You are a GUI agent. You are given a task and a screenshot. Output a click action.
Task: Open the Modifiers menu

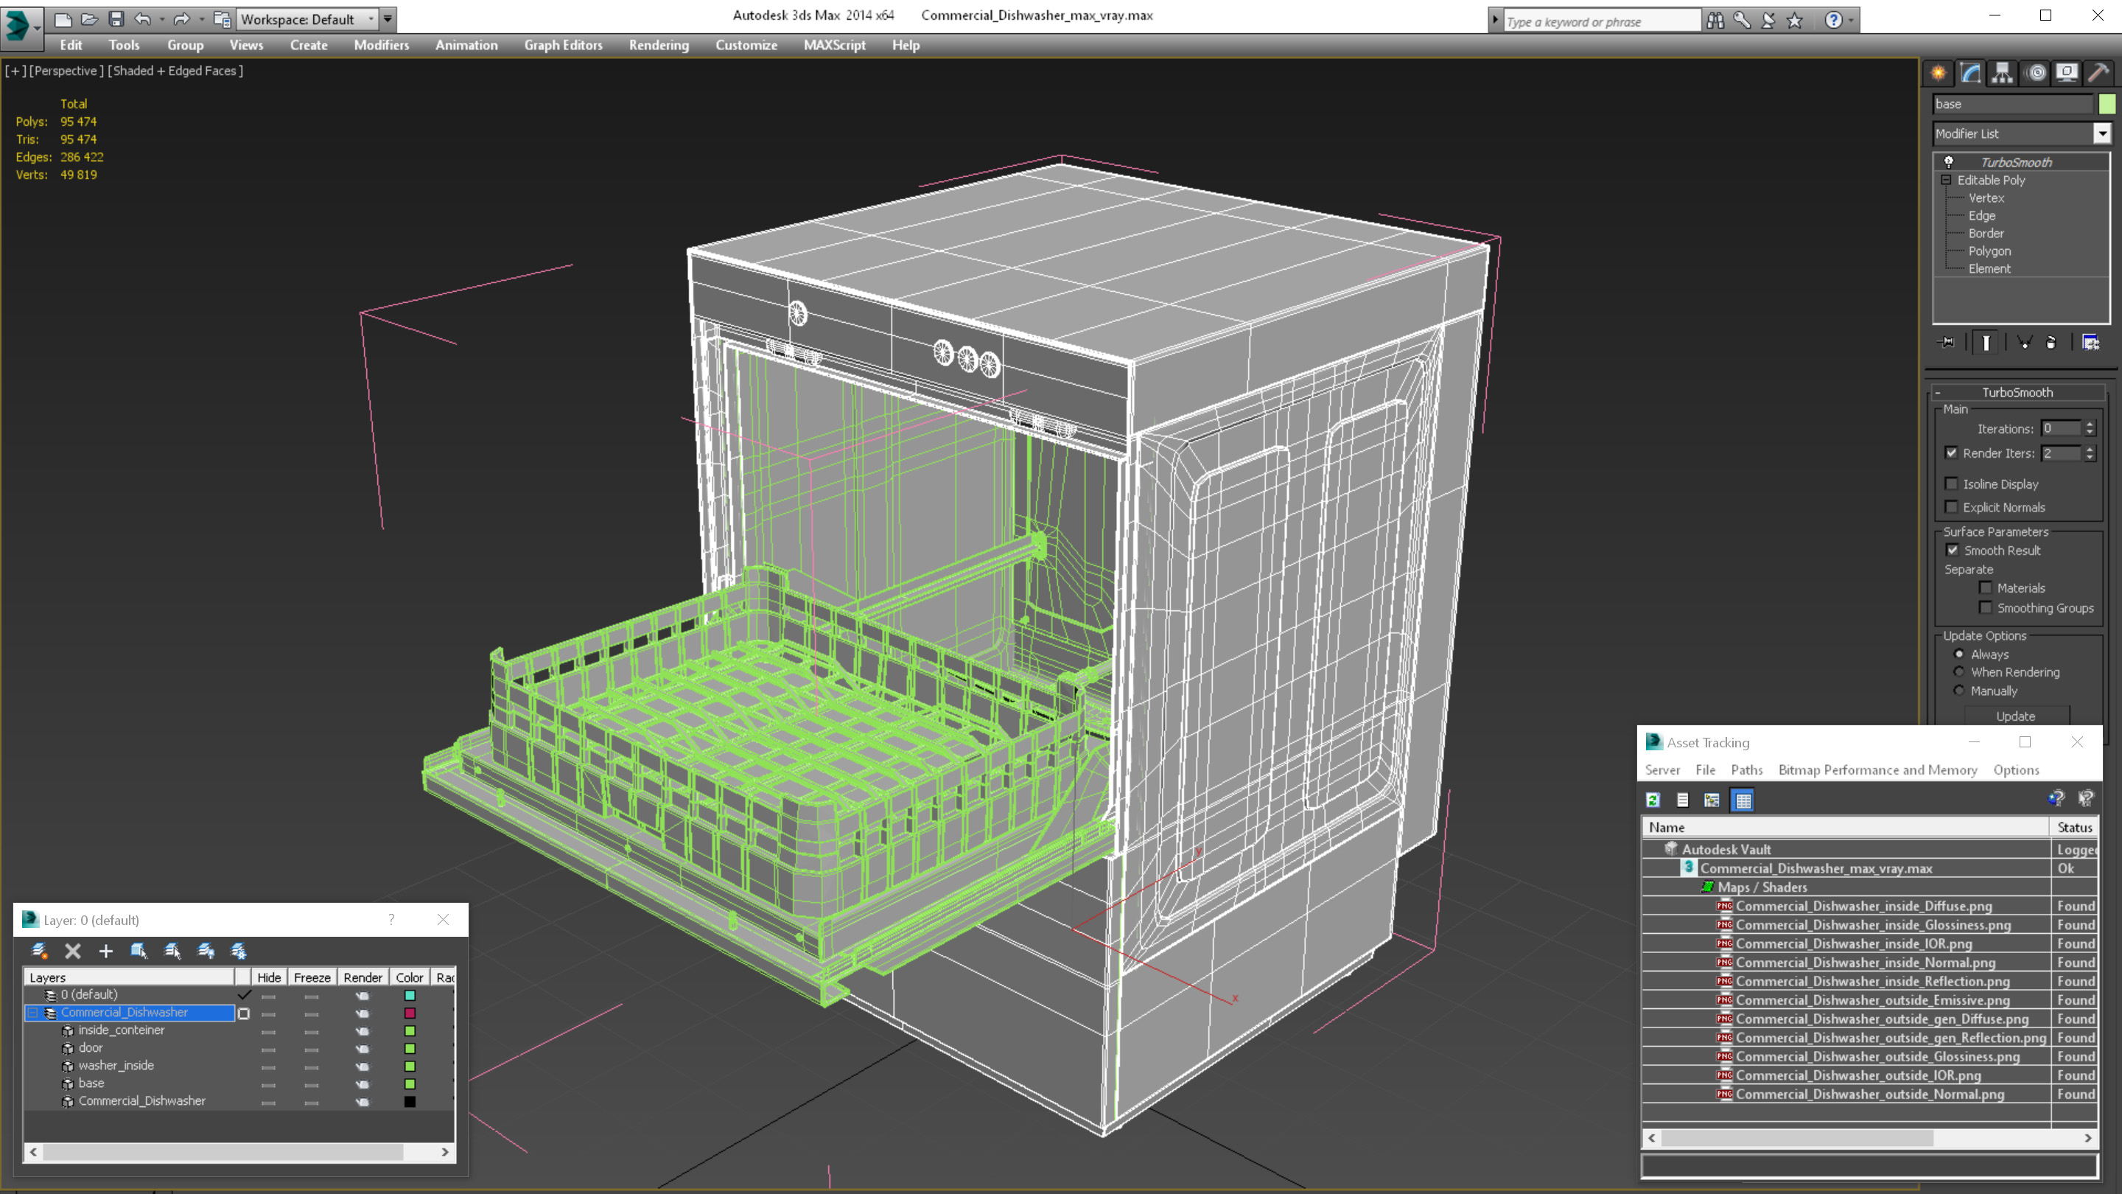[382, 45]
